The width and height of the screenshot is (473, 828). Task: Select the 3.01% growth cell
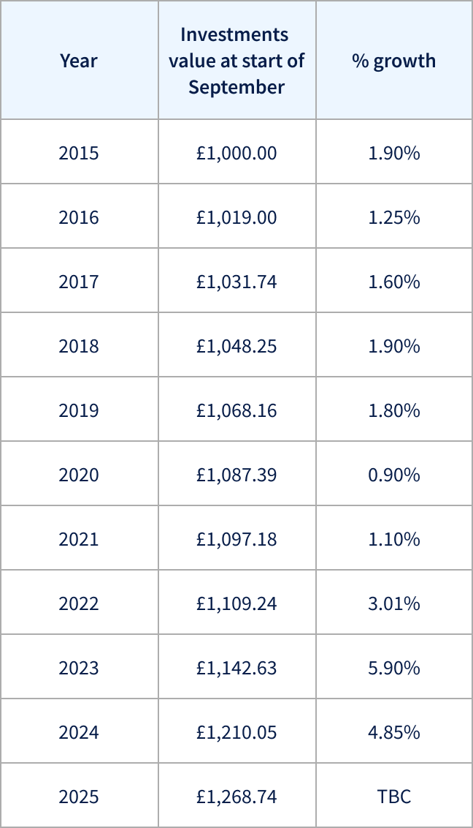(394, 604)
